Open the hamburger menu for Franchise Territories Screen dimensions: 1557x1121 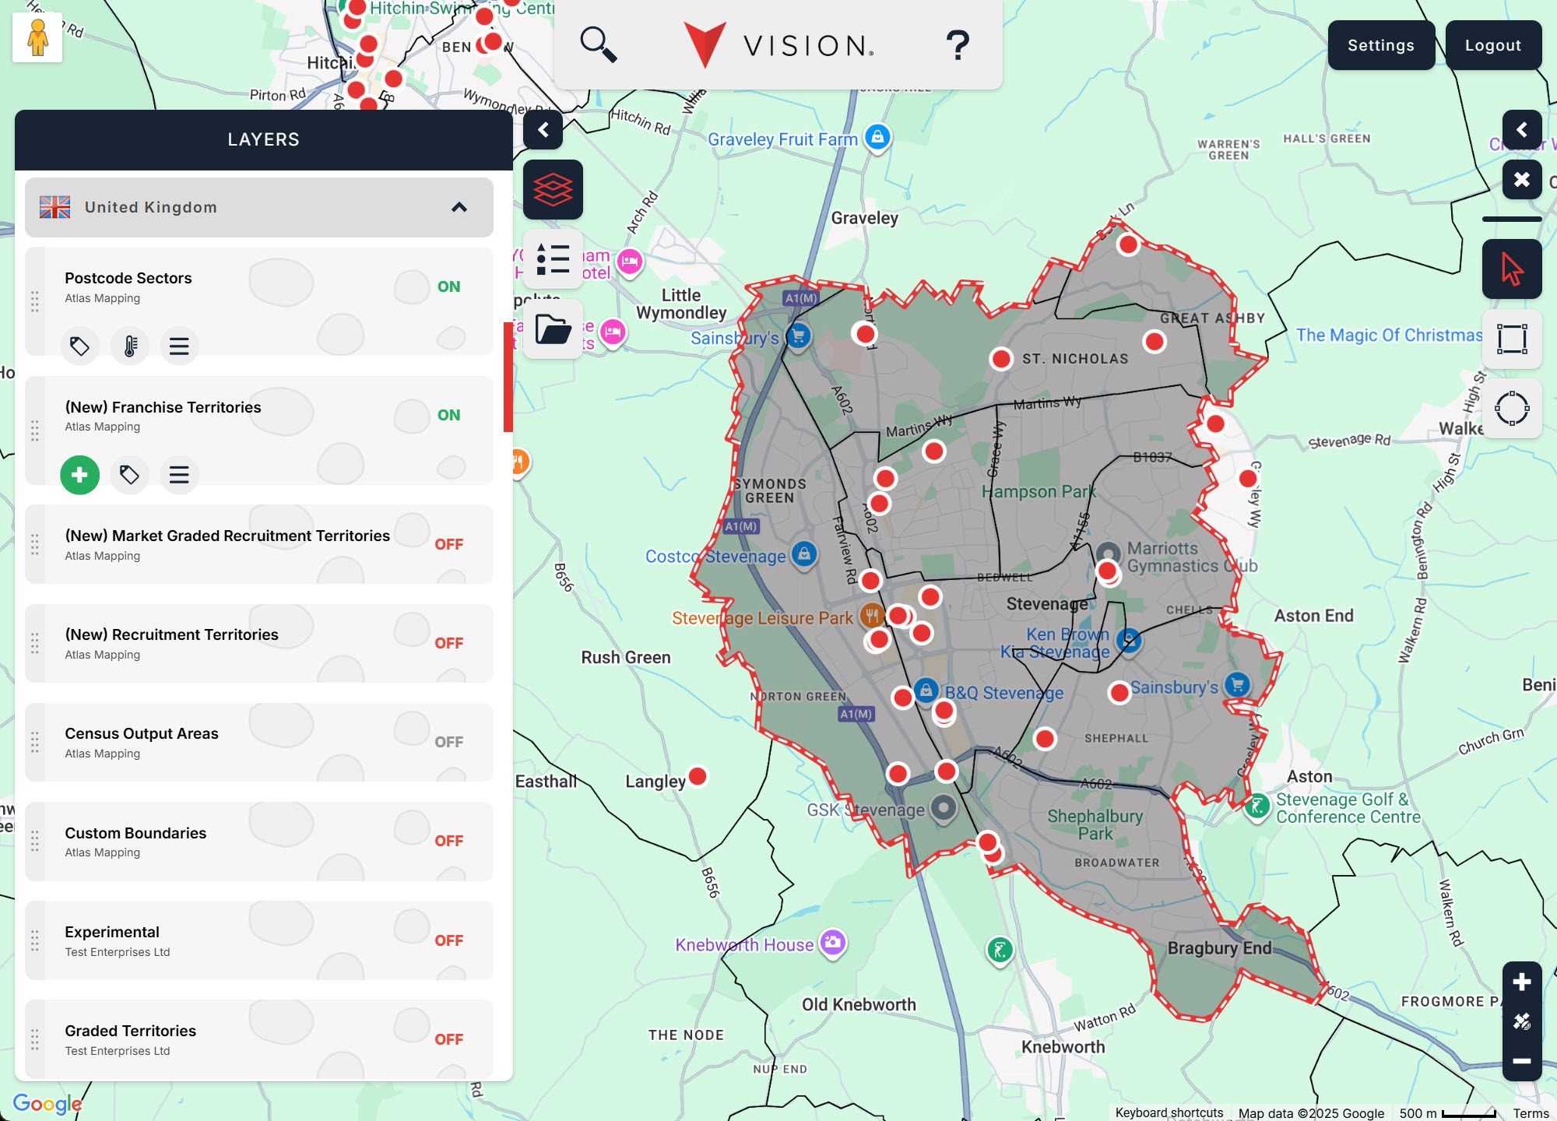[x=179, y=475]
